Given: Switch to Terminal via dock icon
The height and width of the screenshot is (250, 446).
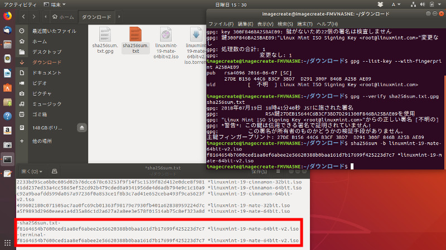Looking at the screenshot, I should pyautogui.click(x=7, y=159).
